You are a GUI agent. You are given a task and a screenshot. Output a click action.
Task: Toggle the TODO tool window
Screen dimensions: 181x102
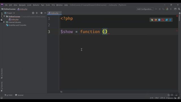click(8, 95)
